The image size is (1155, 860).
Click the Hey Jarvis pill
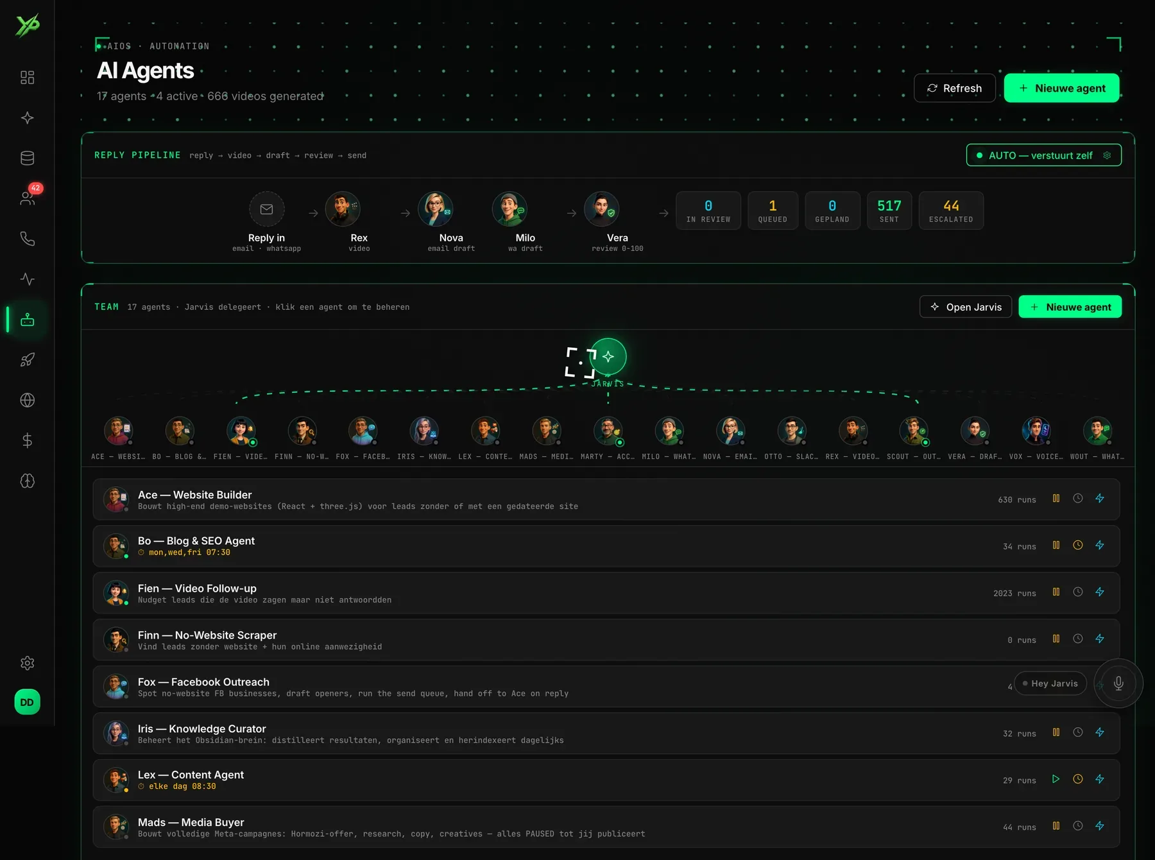(1050, 684)
